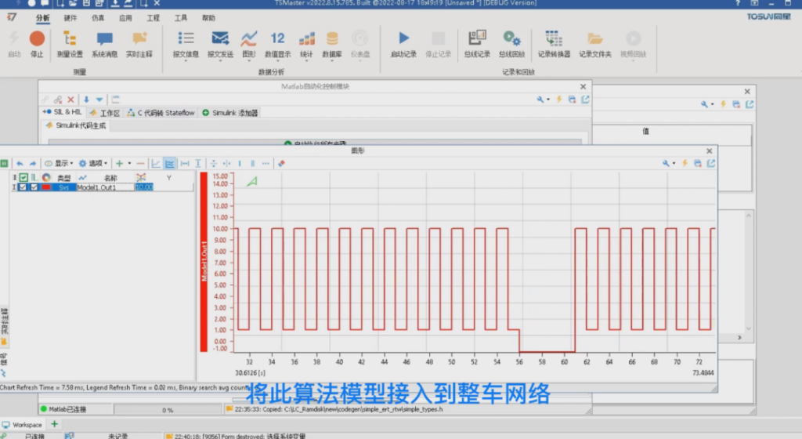Click the red 停止 stop measurement icon
802x439 pixels.
tap(37, 38)
